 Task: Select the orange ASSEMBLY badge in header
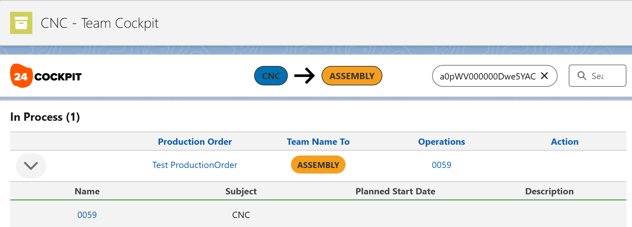click(x=352, y=76)
